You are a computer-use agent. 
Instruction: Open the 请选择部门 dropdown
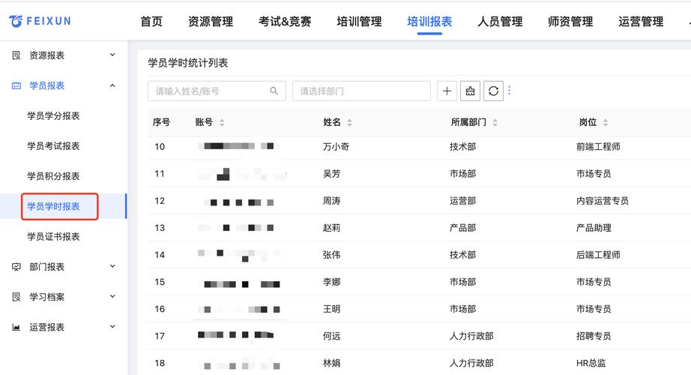(361, 91)
